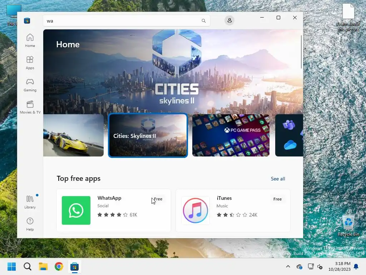Open File Explorer from the taskbar

(x=43, y=266)
